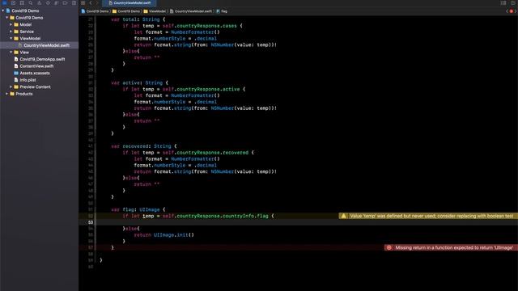Select the Service folder row
Viewport: 518px width, 291px height.
pyautogui.click(x=40, y=32)
